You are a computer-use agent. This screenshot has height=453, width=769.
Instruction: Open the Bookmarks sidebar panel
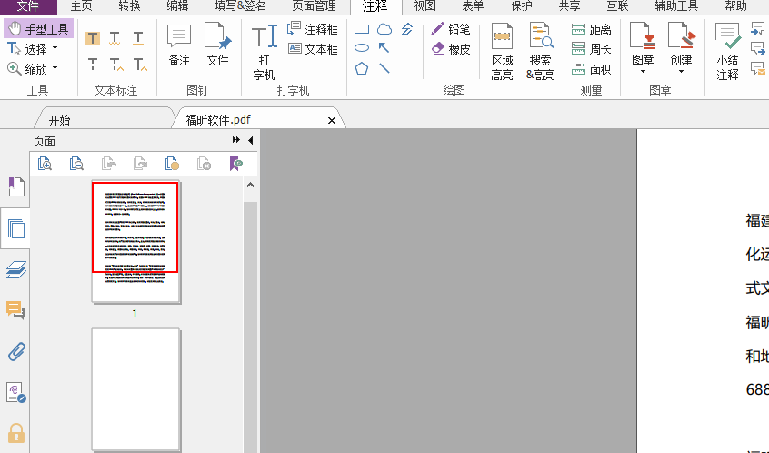point(15,187)
